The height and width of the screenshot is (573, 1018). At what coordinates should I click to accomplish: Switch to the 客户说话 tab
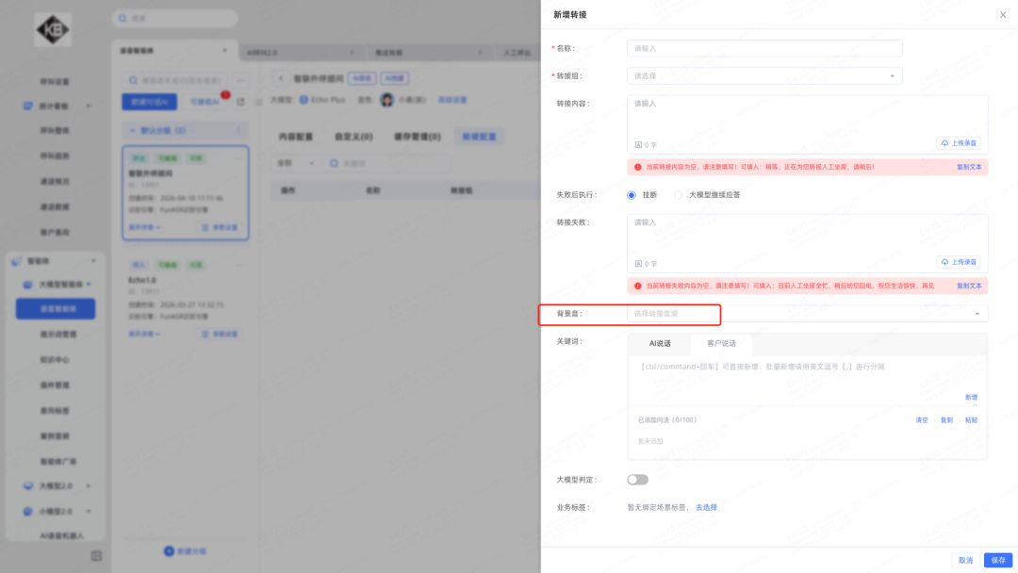(x=721, y=343)
